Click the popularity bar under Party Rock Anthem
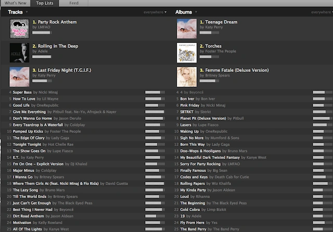Image resolution: width=333 pixels, height=232 pixels. coord(42,32)
